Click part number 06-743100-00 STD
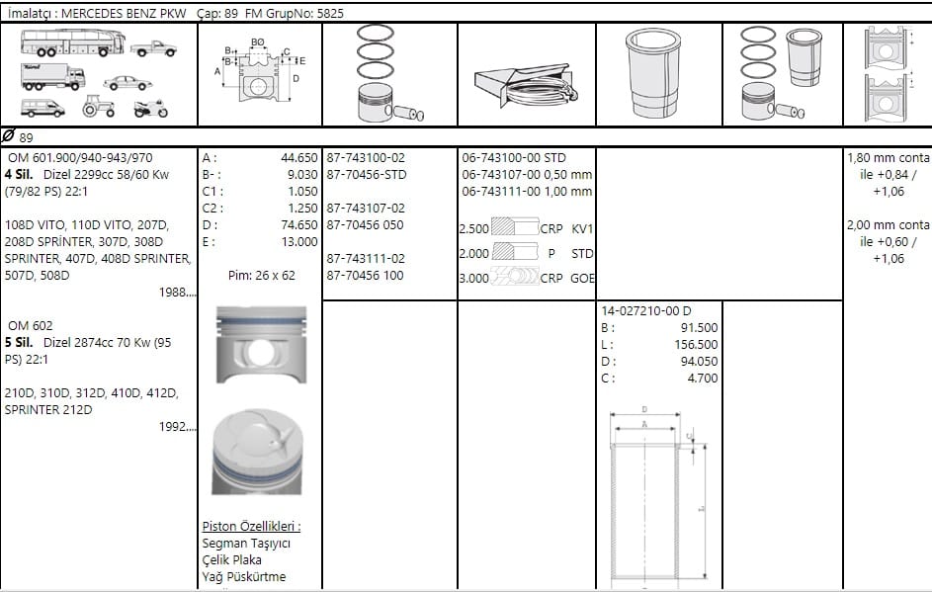The height and width of the screenshot is (592, 932). click(514, 158)
